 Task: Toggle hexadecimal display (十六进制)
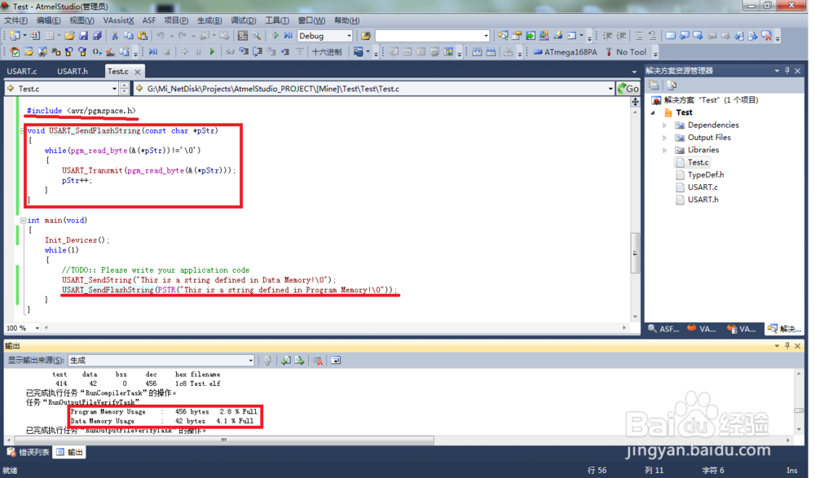tap(327, 52)
